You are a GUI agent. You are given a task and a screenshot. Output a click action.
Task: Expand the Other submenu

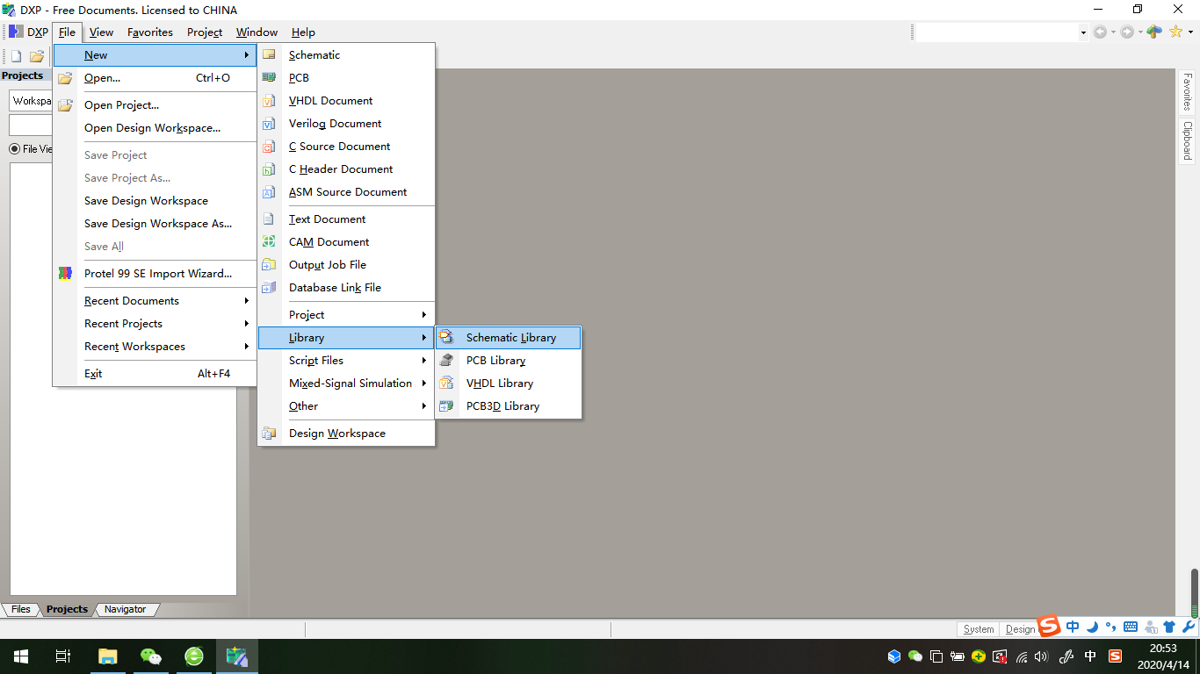tap(346, 405)
